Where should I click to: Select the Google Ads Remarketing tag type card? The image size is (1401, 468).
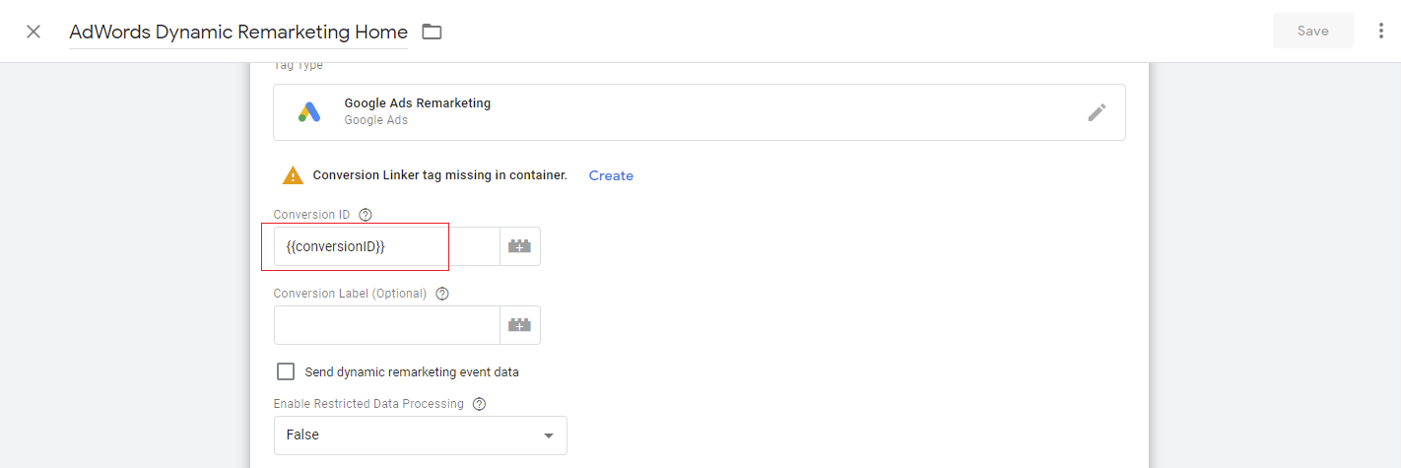[690, 112]
